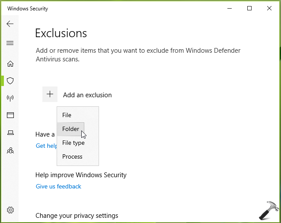The height and width of the screenshot is (223, 281).
Task: Open the hamburger navigation menu
Action: point(10,43)
